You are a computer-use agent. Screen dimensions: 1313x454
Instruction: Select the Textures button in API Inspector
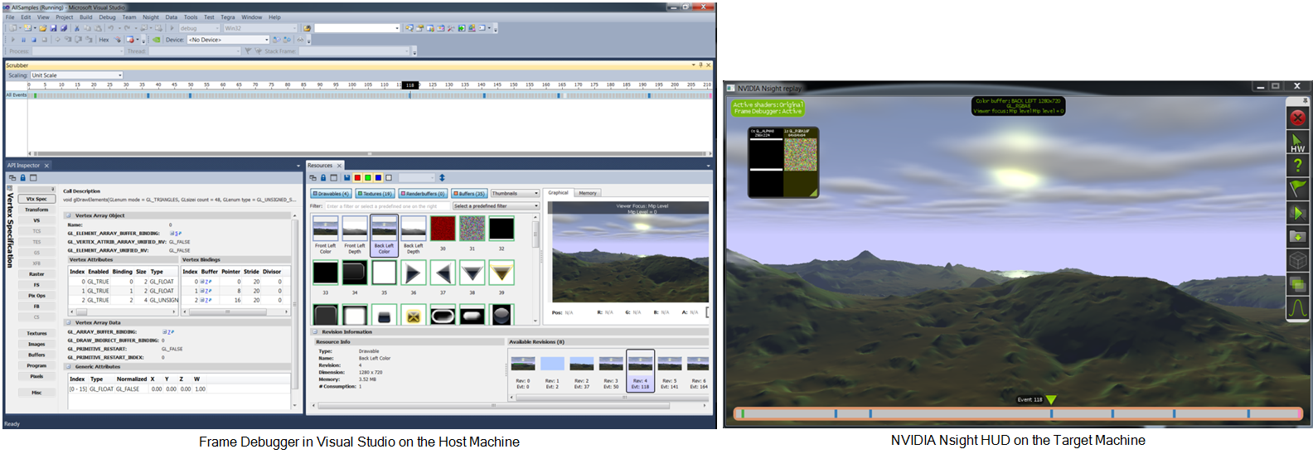36,333
